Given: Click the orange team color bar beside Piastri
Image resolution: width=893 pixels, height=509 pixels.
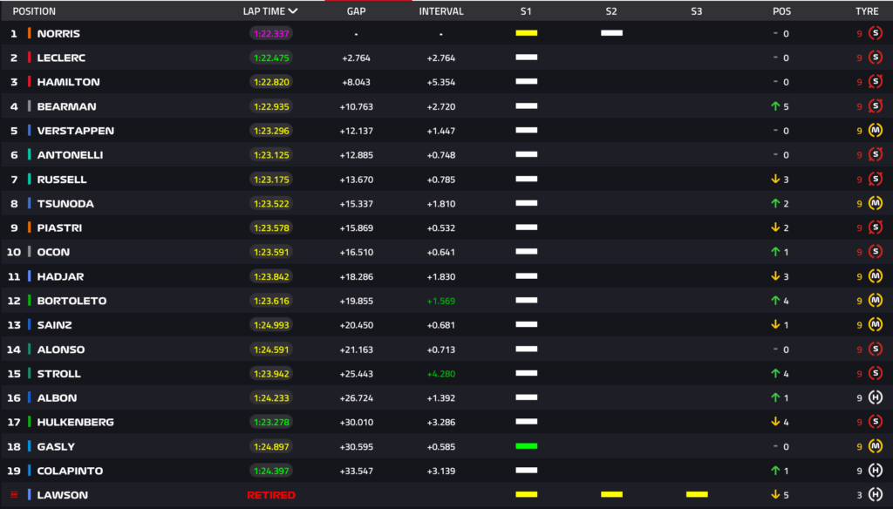Looking at the screenshot, I should [30, 227].
